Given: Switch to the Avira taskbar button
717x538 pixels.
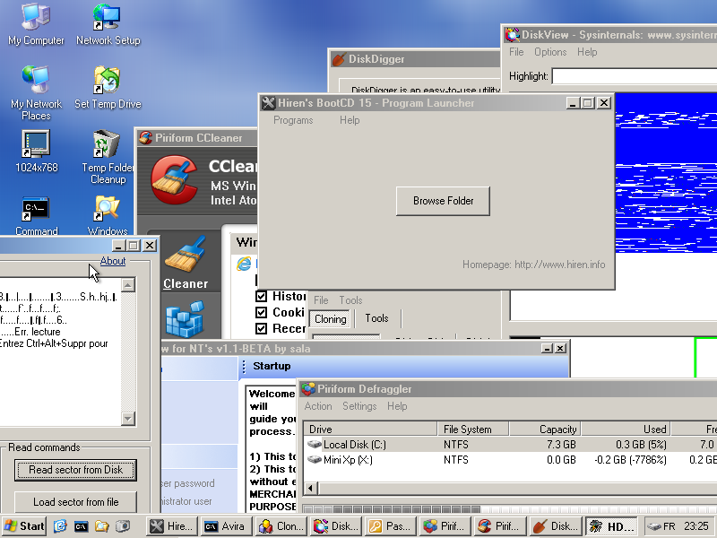Looking at the screenshot, I should tap(227, 526).
